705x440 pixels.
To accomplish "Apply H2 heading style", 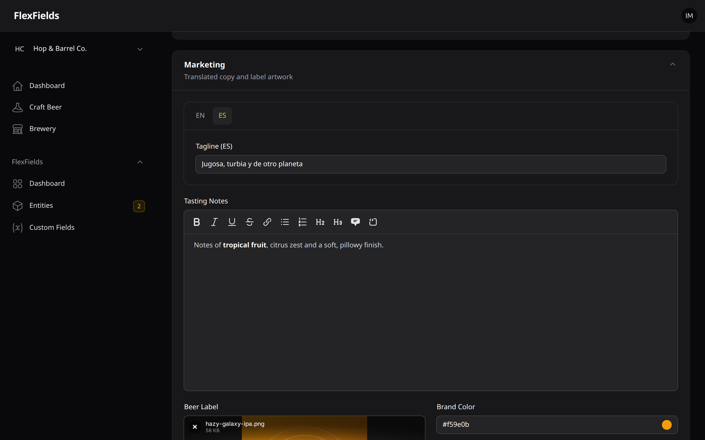I will (x=320, y=222).
